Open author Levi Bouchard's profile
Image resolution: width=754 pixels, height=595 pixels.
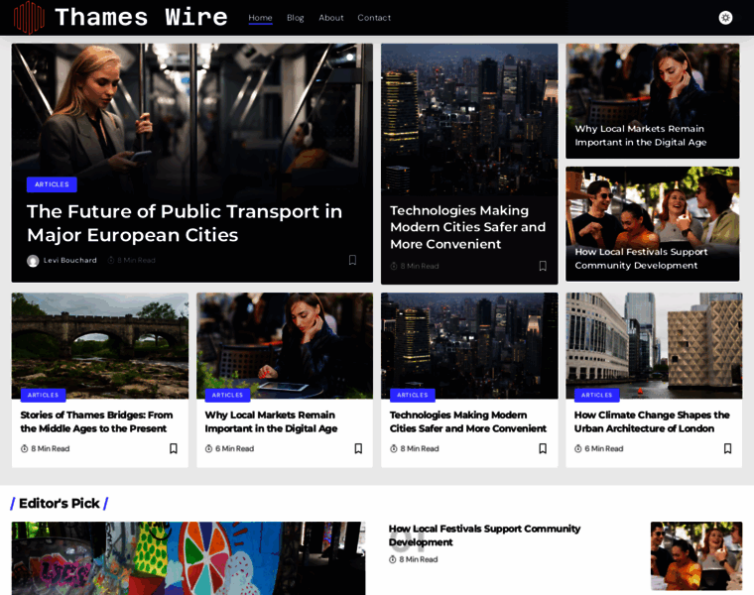(x=70, y=260)
